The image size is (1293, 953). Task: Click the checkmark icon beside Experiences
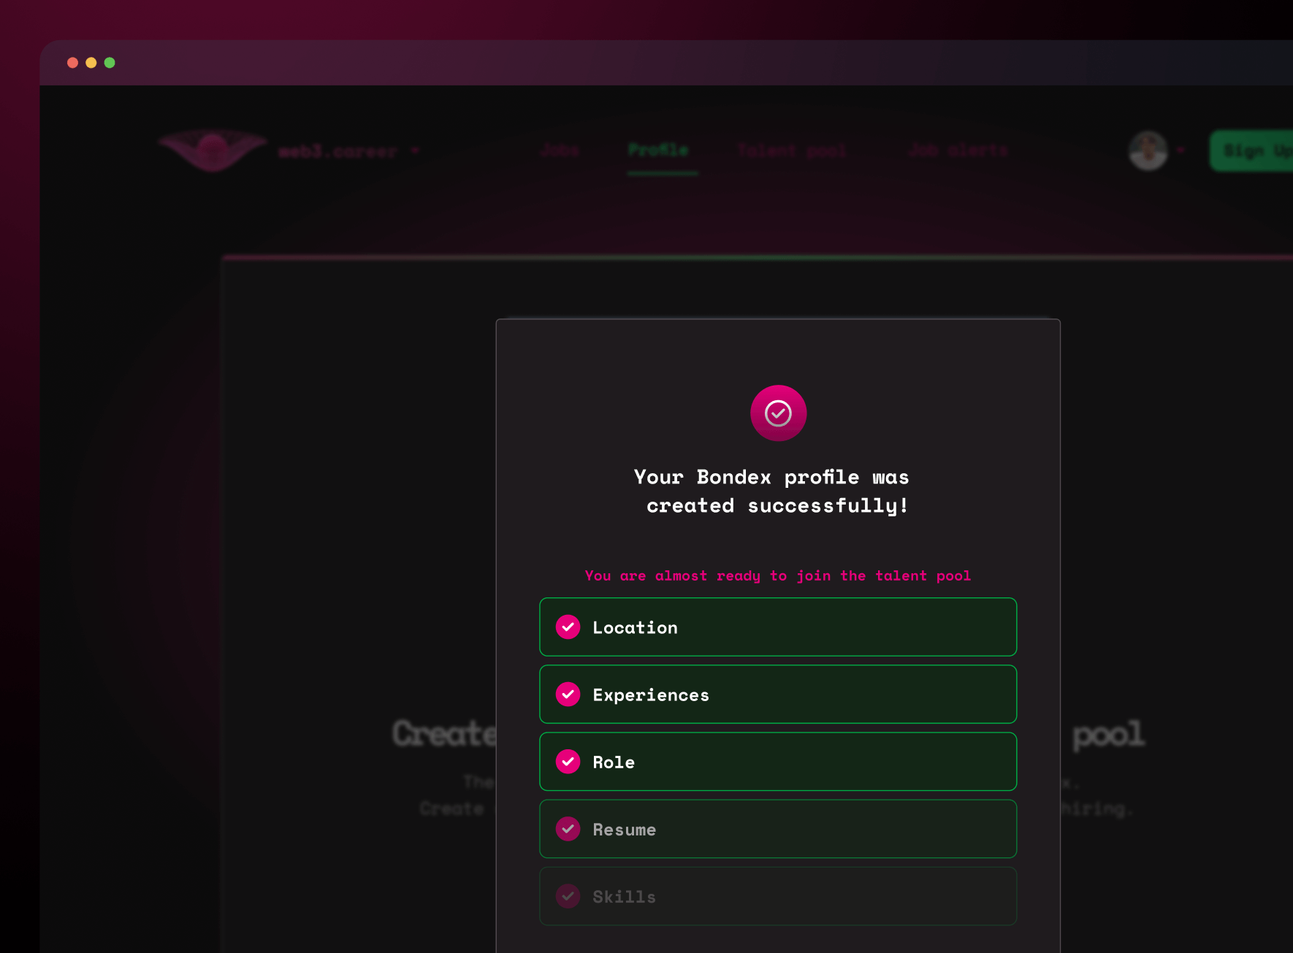(x=568, y=694)
